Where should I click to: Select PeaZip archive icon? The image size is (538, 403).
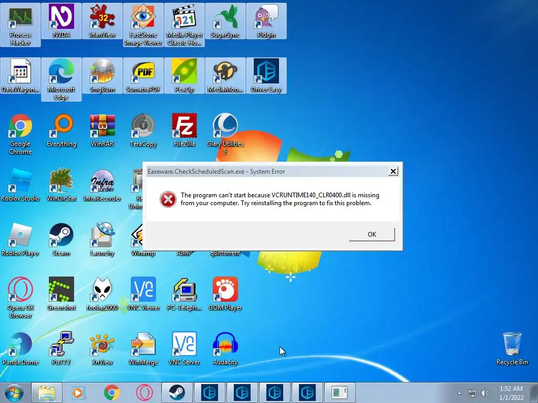(184, 76)
